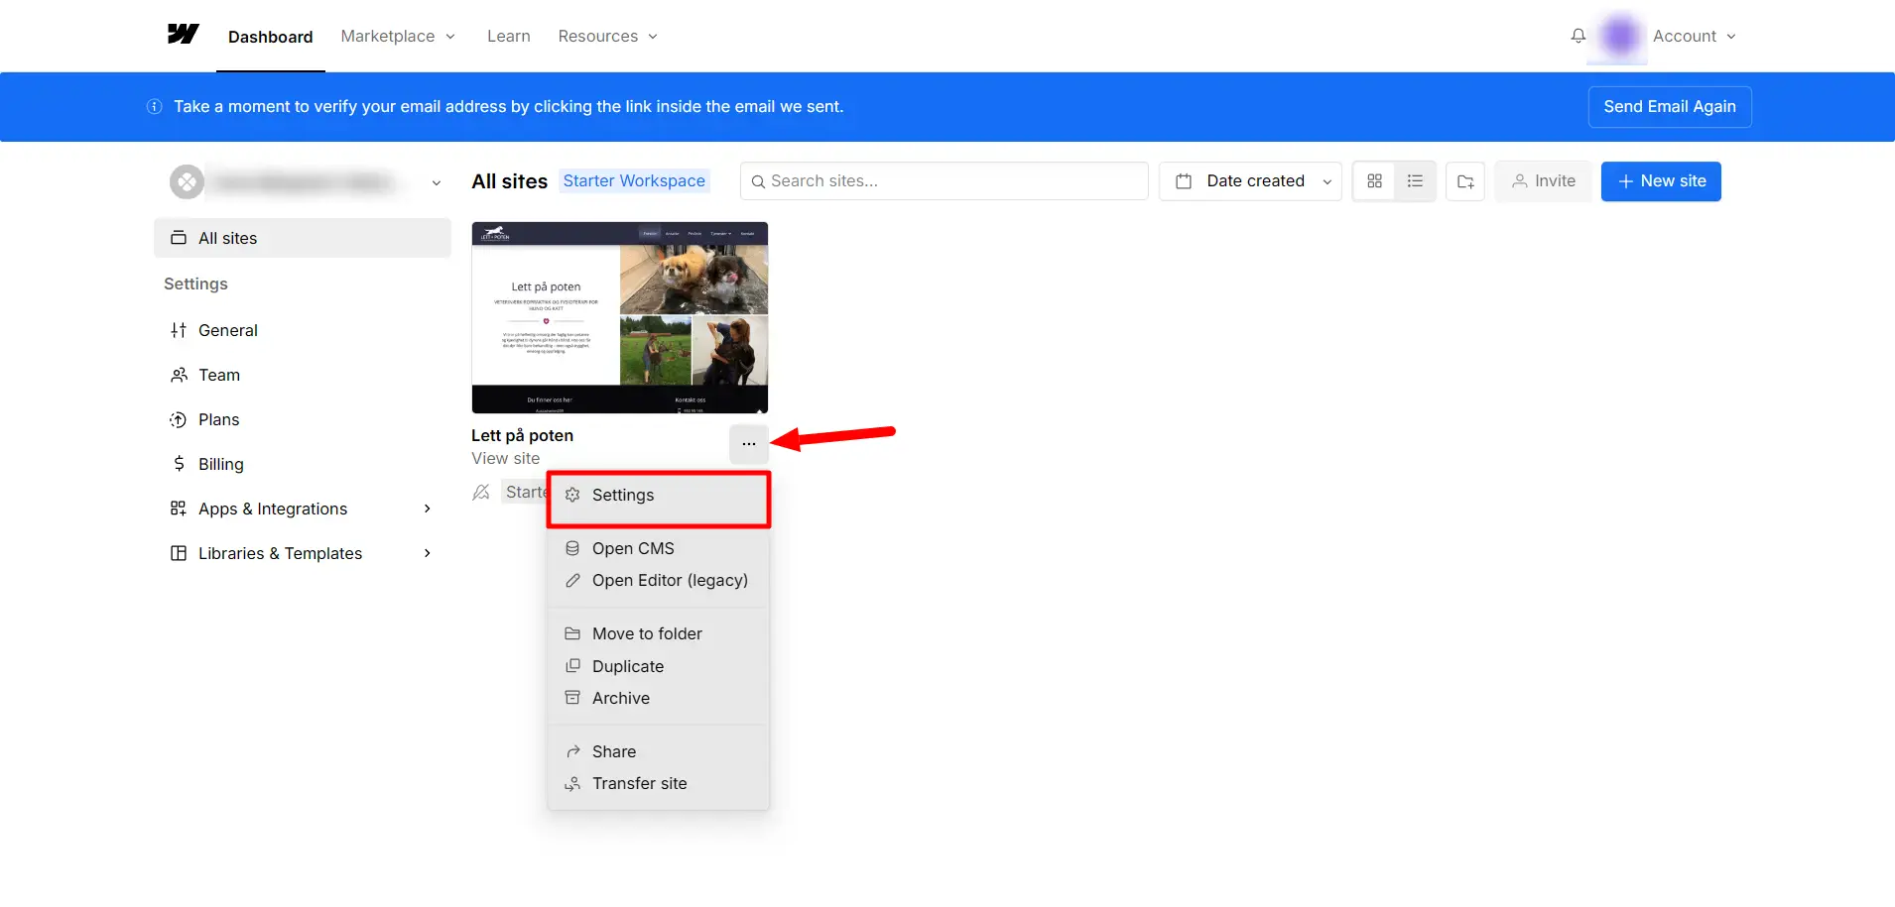Open Billing settings

coord(303,464)
